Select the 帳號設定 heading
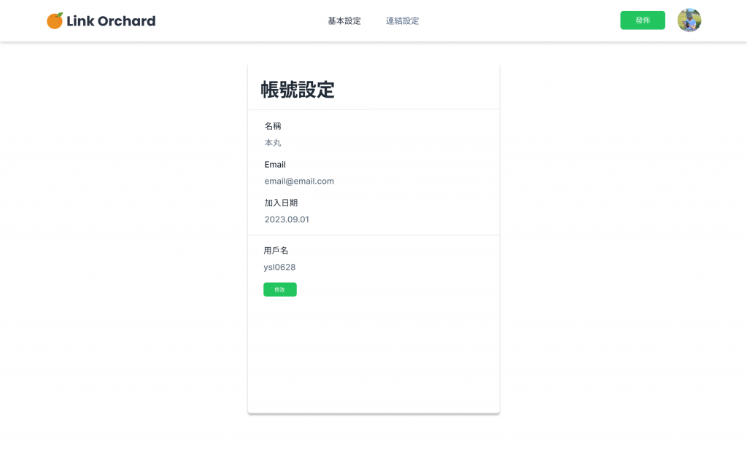Viewport: 747px width, 452px height. [298, 90]
